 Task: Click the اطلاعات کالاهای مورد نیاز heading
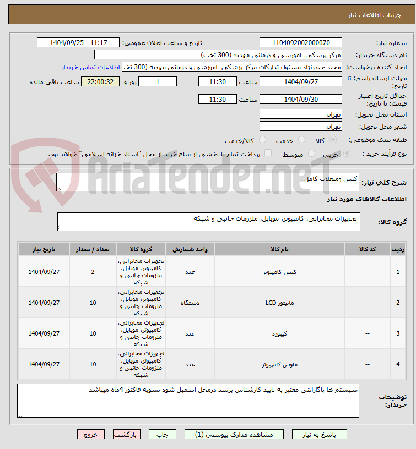pyautogui.click(x=367, y=199)
